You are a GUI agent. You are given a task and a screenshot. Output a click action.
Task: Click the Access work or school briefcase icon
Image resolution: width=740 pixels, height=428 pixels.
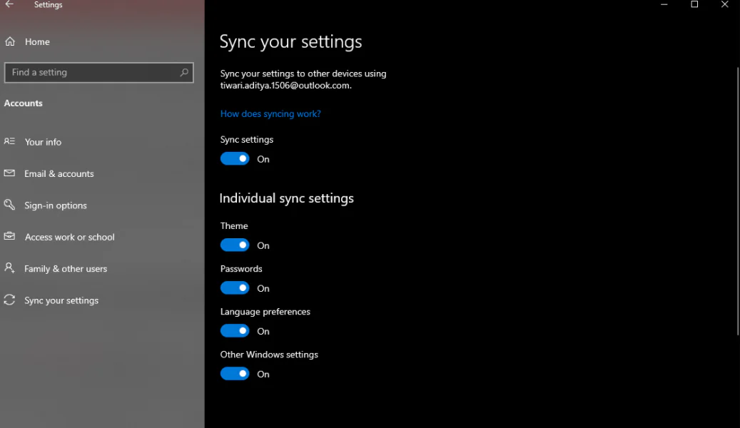point(9,237)
